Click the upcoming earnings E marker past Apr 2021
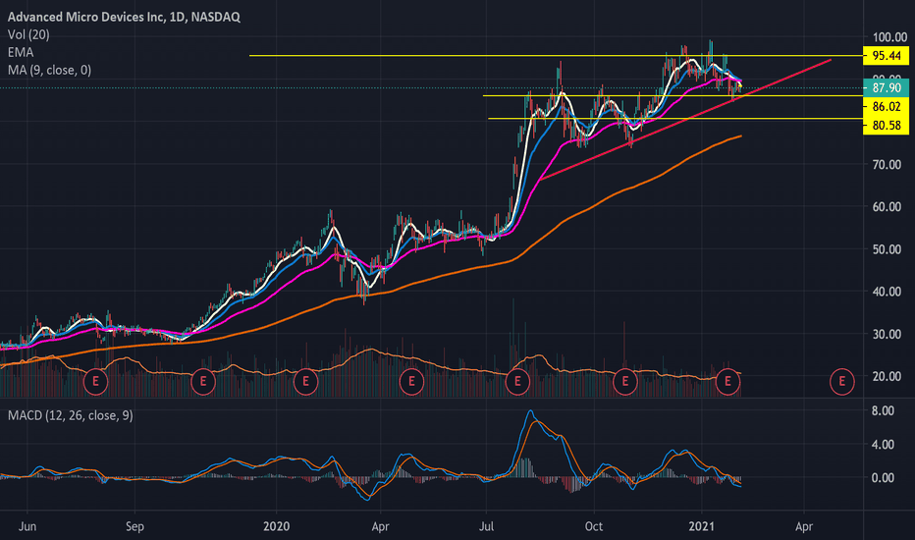 tap(842, 382)
